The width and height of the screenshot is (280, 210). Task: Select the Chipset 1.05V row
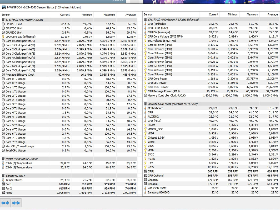211,138
